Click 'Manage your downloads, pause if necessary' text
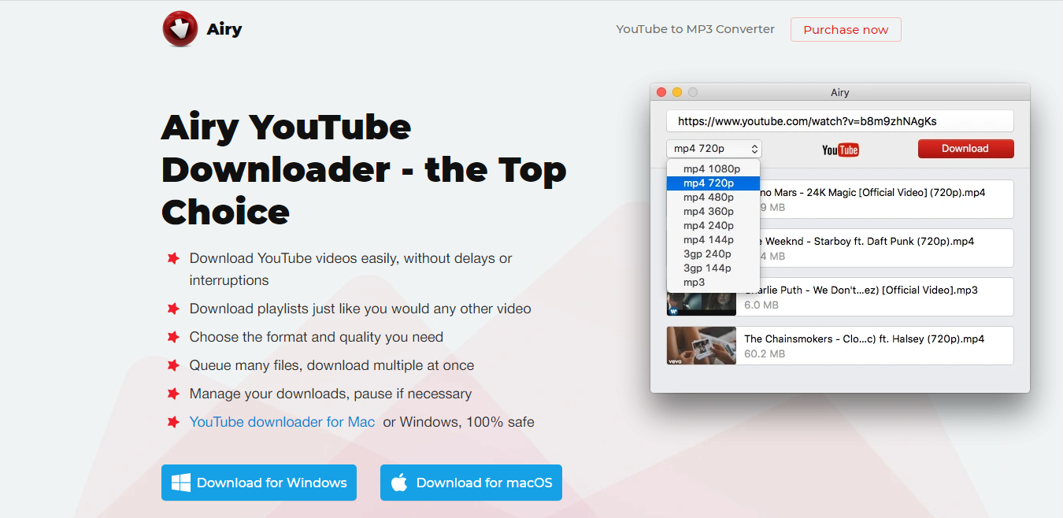This screenshot has height=518, width=1063. [x=331, y=394]
